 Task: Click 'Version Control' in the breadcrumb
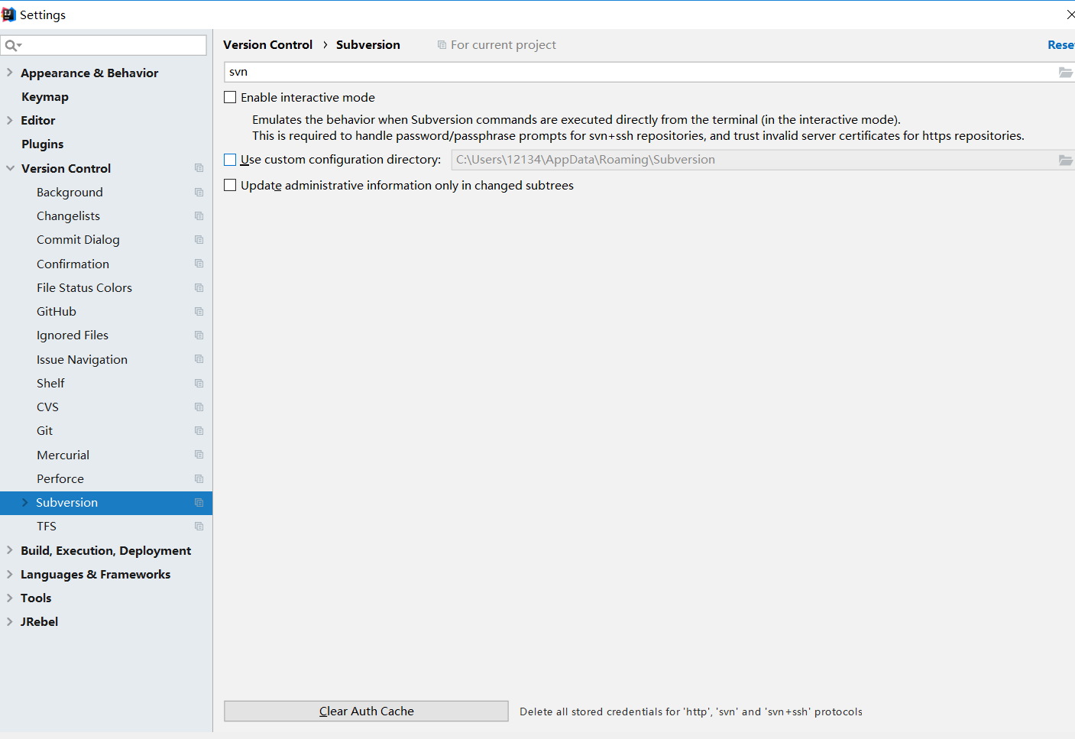tap(267, 44)
